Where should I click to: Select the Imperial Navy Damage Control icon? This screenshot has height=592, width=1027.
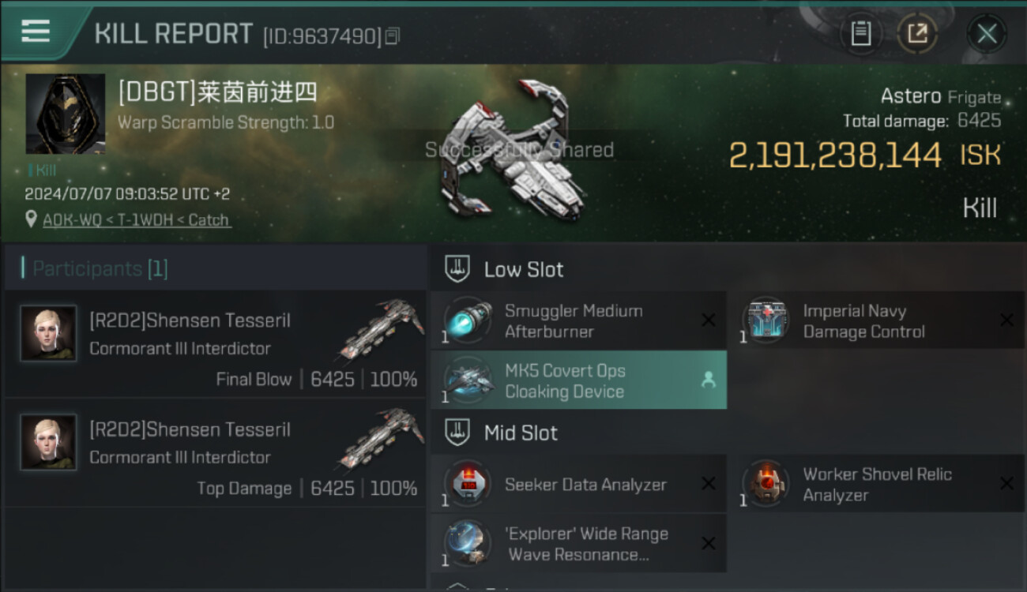click(x=766, y=320)
